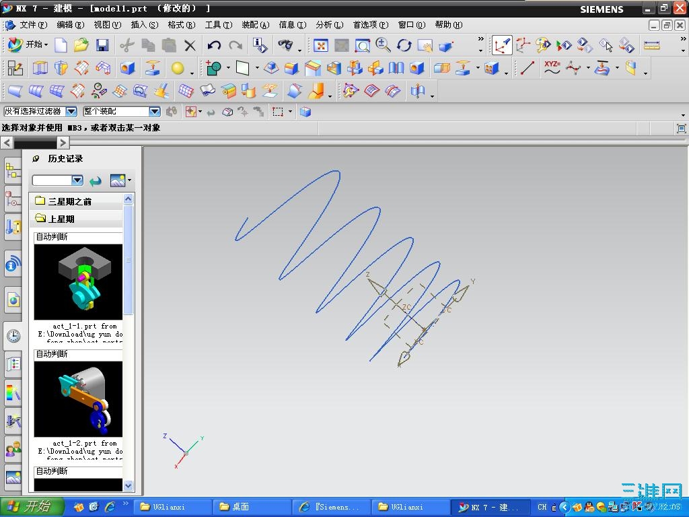Switch to Siemens Internet Explorer taskbar button
689x517 pixels.
tap(331, 507)
